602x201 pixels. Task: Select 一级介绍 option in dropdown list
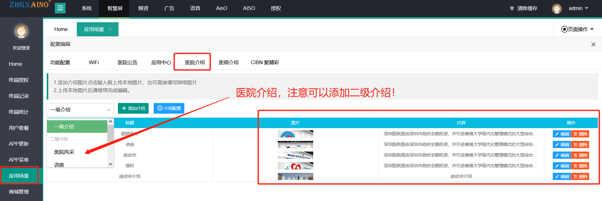pos(77,126)
